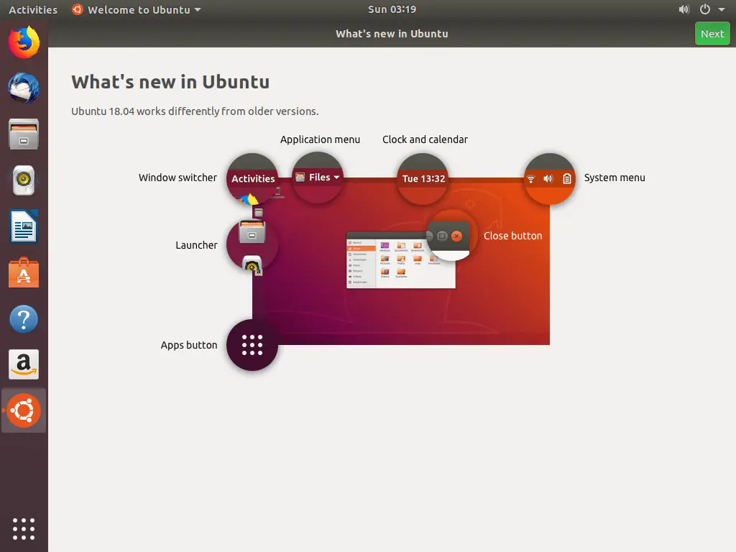This screenshot has height=552, width=736.
Task: Open the clock showing Sun 03:19
Action: coord(392,9)
